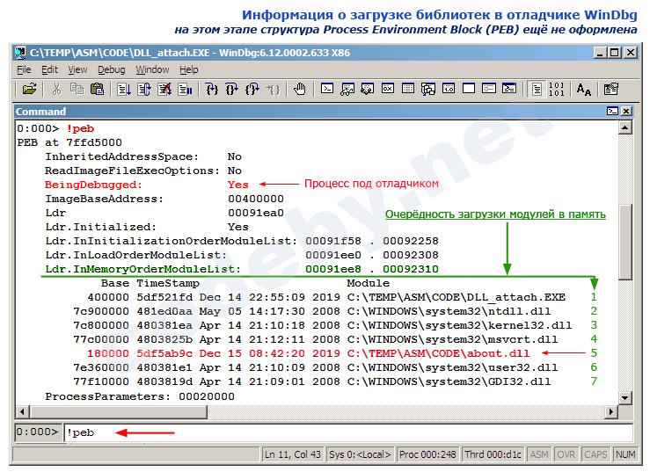Click the horizontal scrollbar left arrow
This screenshot has height=472, width=650.
pyautogui.click(x=22, y=412)
